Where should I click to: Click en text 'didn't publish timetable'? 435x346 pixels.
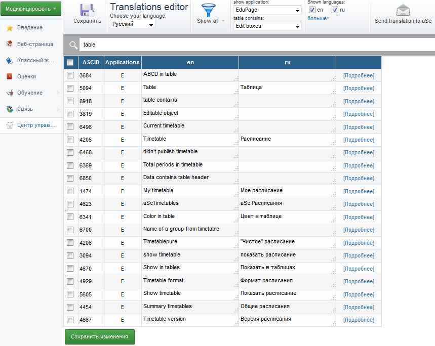click(x=170, y=152)
